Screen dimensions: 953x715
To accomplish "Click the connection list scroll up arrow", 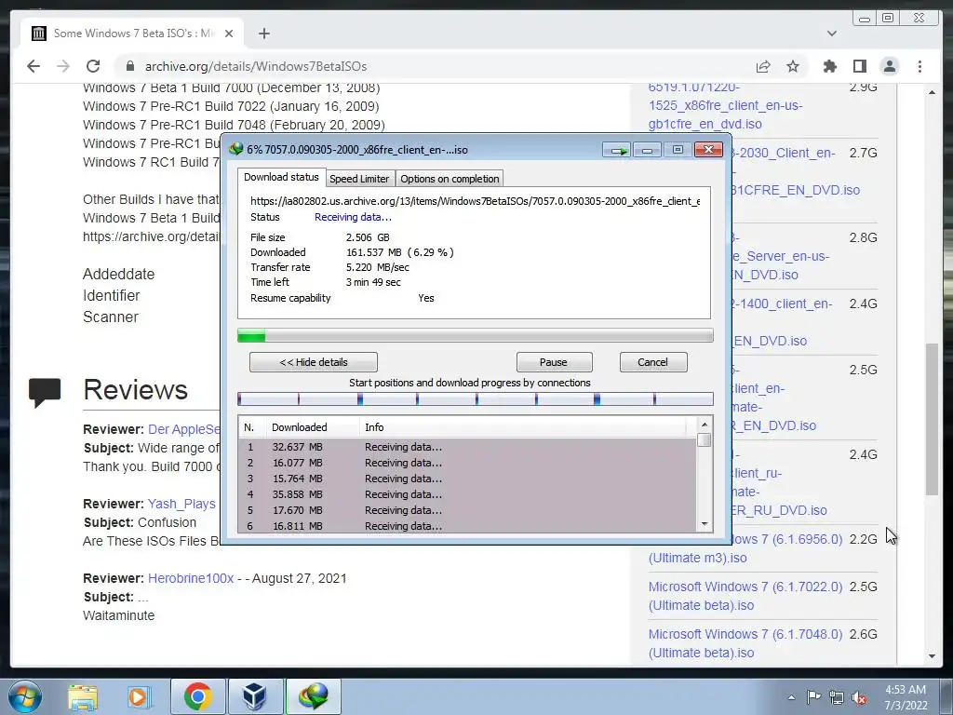I will pyautogui.click(x=705, y=425).
